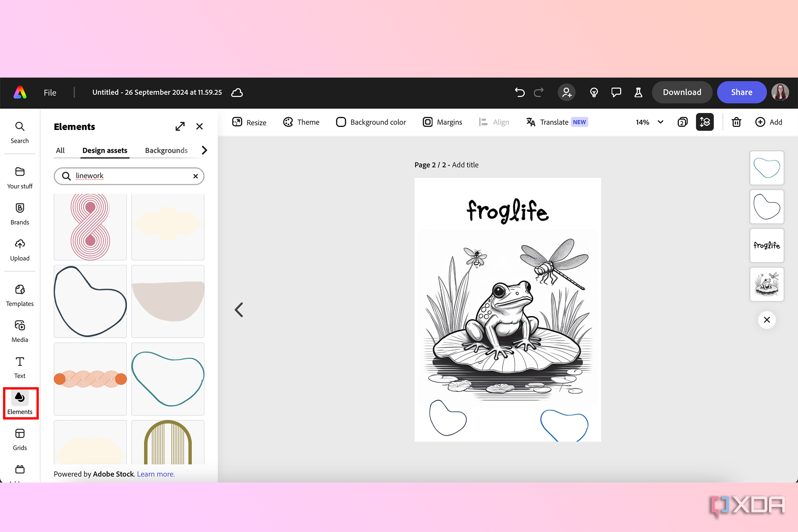The image size is (798, 532).
Task: Open the Resize tool
Action: [x=249, y=122]
